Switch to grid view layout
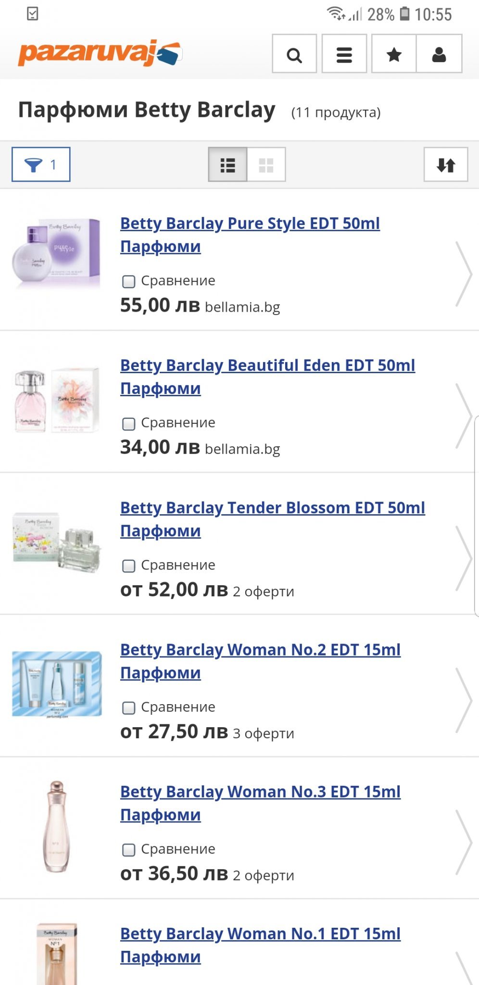The height and width of the screenshot is (985, 479). tap(266, 164)
